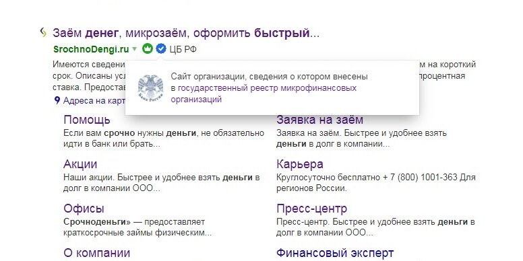Open the "Акции" sitelink
This screenshot has height=261, width=523.
click(80, 163)
